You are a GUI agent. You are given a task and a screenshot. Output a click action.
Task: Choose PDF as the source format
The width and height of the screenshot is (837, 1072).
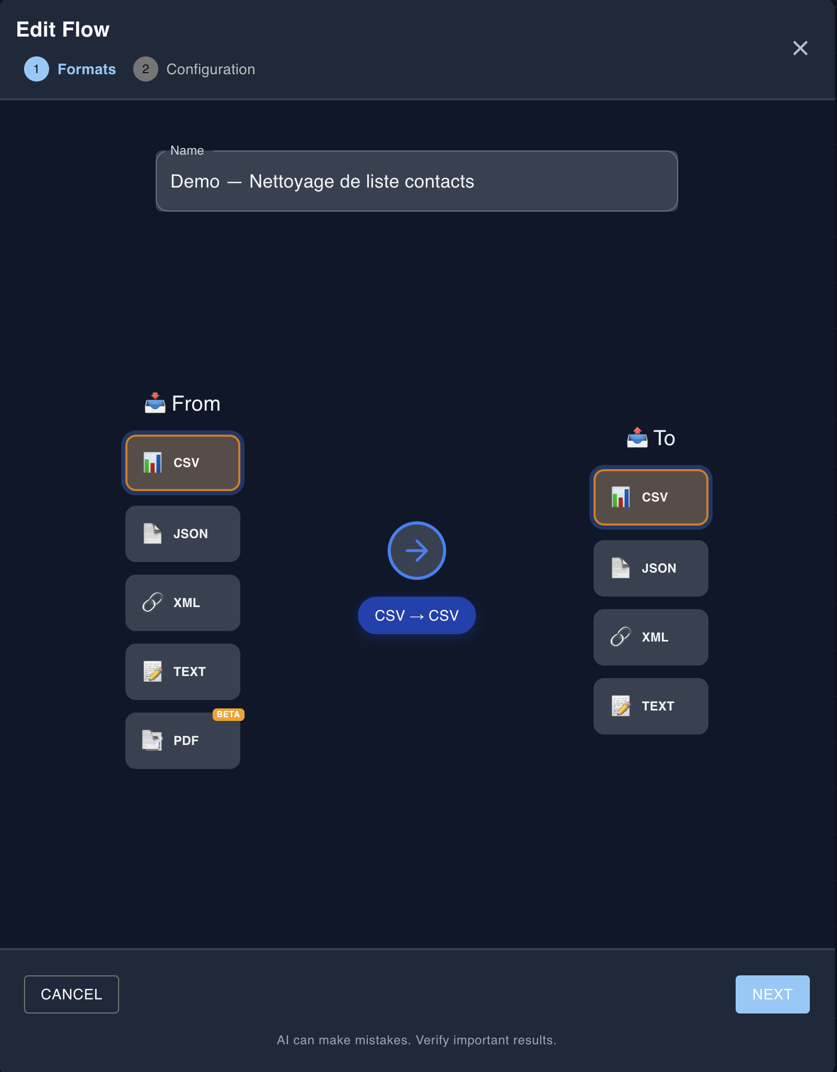pos(182,741)
